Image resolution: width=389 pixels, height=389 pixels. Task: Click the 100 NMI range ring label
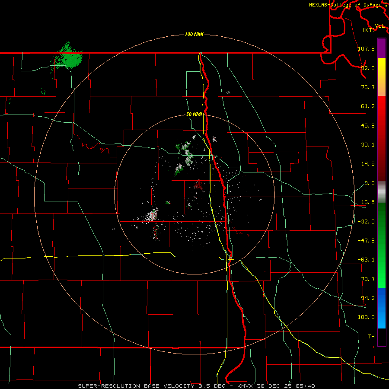pyautogui.click(x=194, y=34)
